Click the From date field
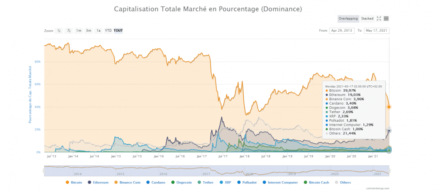440x190 pixels. (342, 31)
